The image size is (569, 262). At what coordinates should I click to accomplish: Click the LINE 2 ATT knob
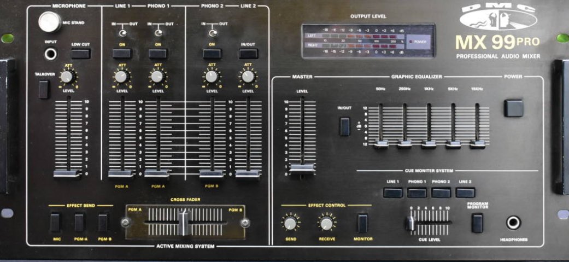pos(248,77)
